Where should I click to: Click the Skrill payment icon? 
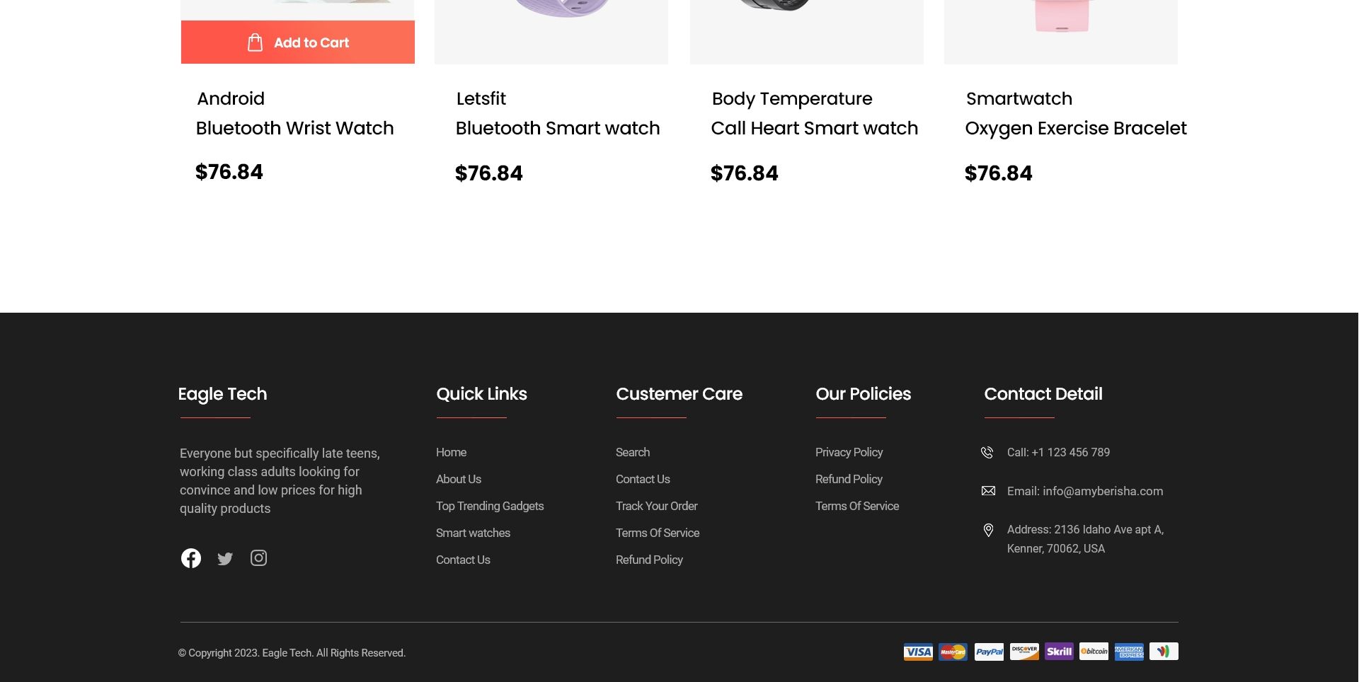pos(1059,652)
